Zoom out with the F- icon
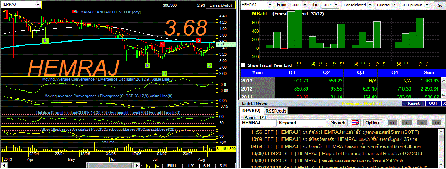 point(157,166)
